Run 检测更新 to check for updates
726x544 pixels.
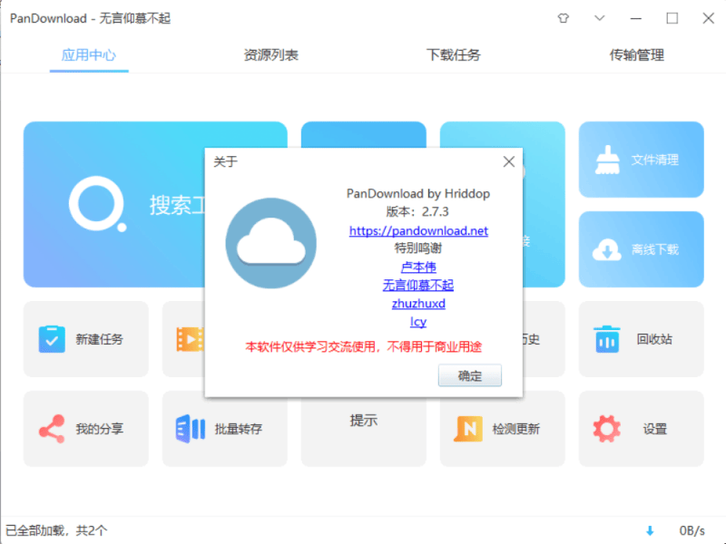click(x=503, y=428)
